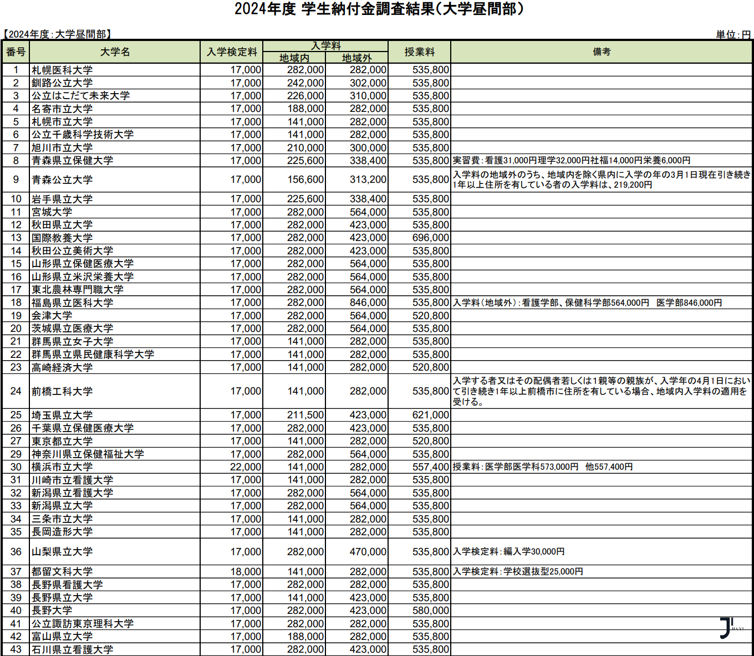
Task: Click the 696,000 tuition value
Action: pyautogui.click(x=430, y=238)
